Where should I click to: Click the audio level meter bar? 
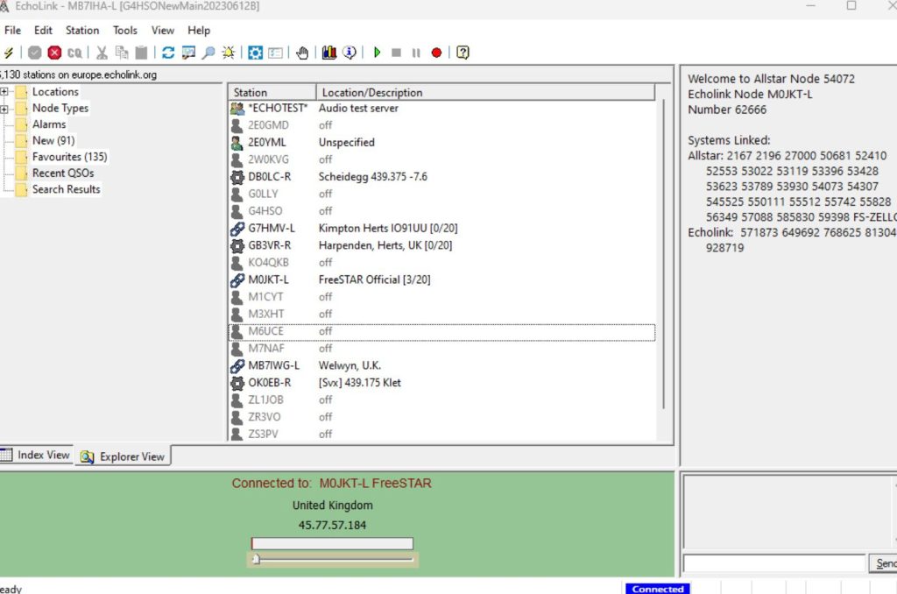(x=332, y=543)
